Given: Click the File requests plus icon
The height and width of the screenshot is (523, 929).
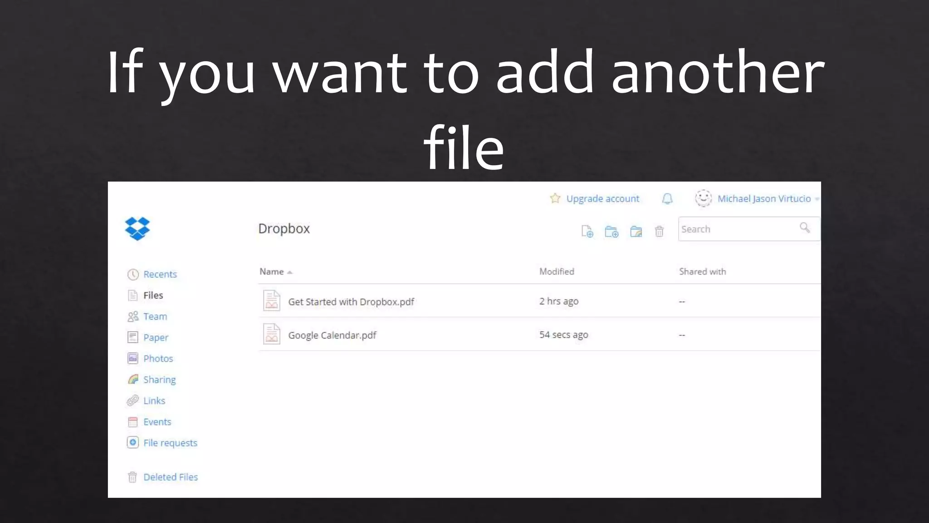Looking at the screenshot, I should (x=132, y=443).
